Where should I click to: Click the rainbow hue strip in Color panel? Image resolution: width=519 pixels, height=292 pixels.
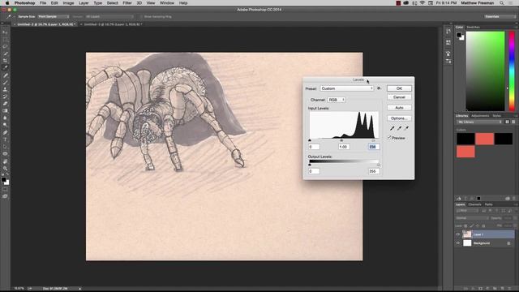point(512,71)
